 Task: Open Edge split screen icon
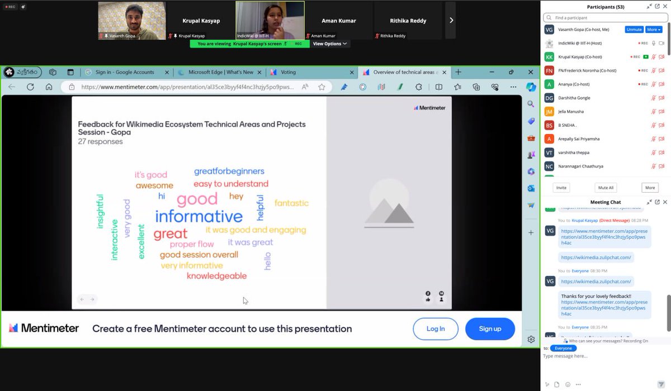click(439, 87)
